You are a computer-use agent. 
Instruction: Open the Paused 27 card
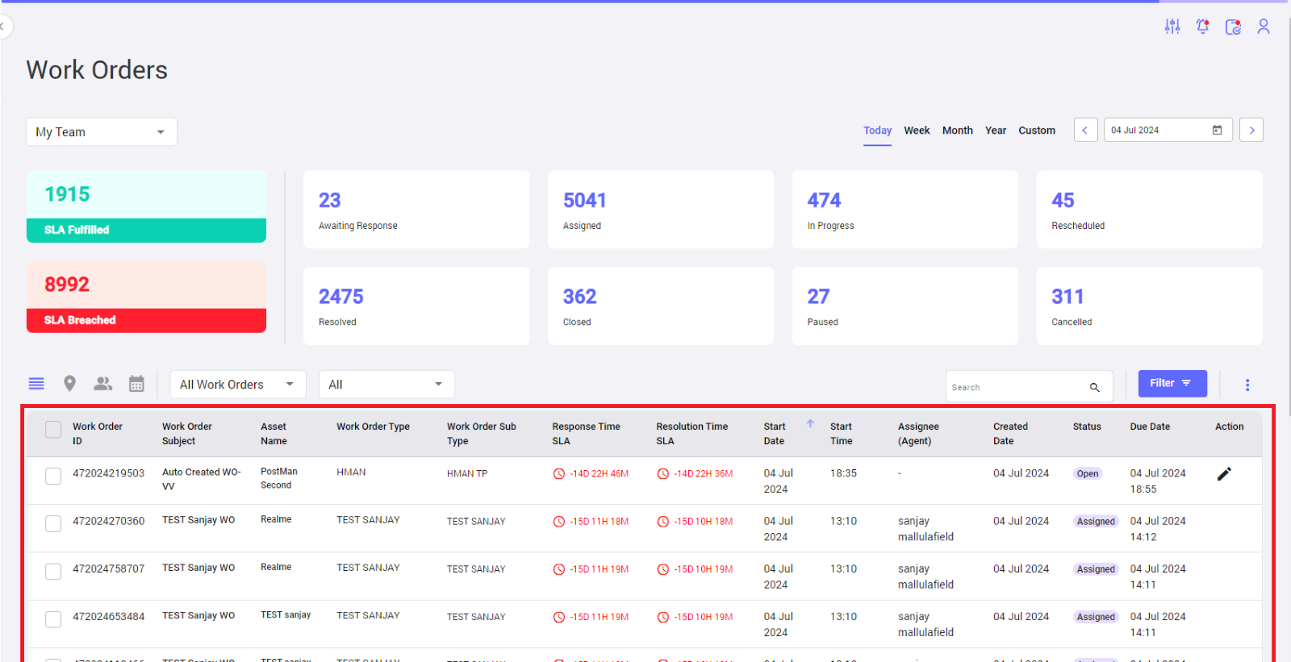pyautogui.click(x=905, y=306)
